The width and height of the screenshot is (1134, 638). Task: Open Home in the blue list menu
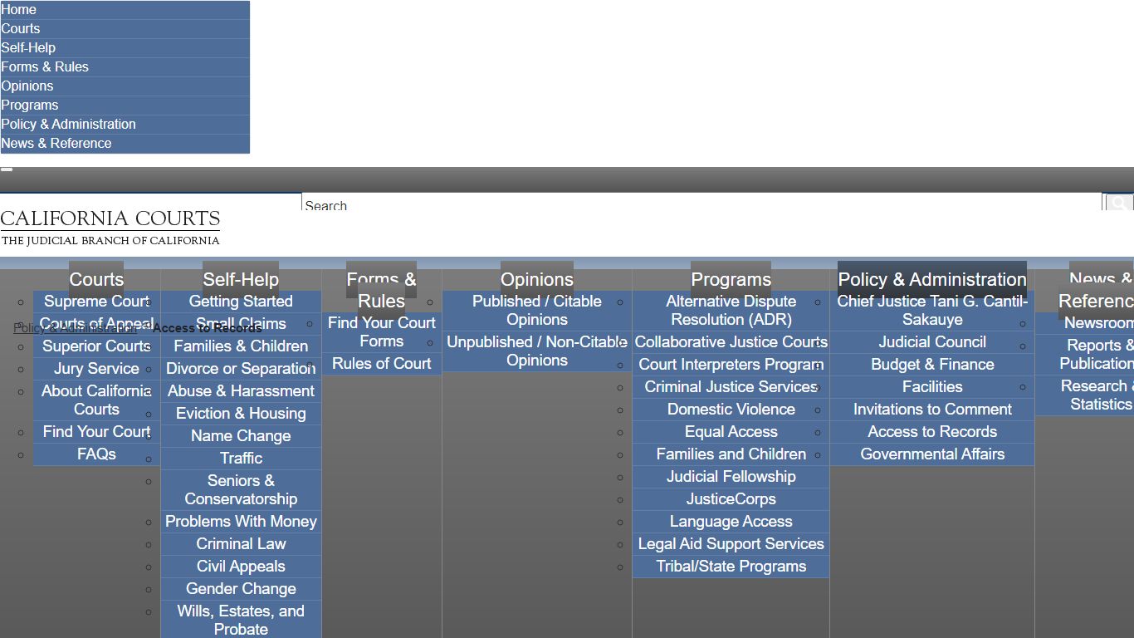[x=125, y=10]
